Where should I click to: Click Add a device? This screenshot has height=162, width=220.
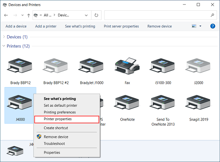pos(16,26)
